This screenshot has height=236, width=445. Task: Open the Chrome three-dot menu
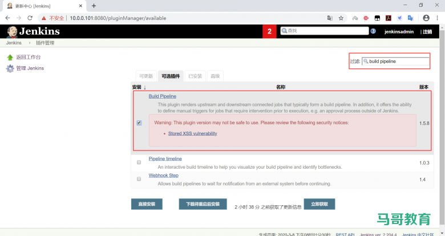(438, 18)
